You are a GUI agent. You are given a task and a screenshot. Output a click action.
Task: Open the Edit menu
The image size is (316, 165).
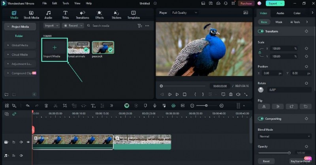pos(55,4)
